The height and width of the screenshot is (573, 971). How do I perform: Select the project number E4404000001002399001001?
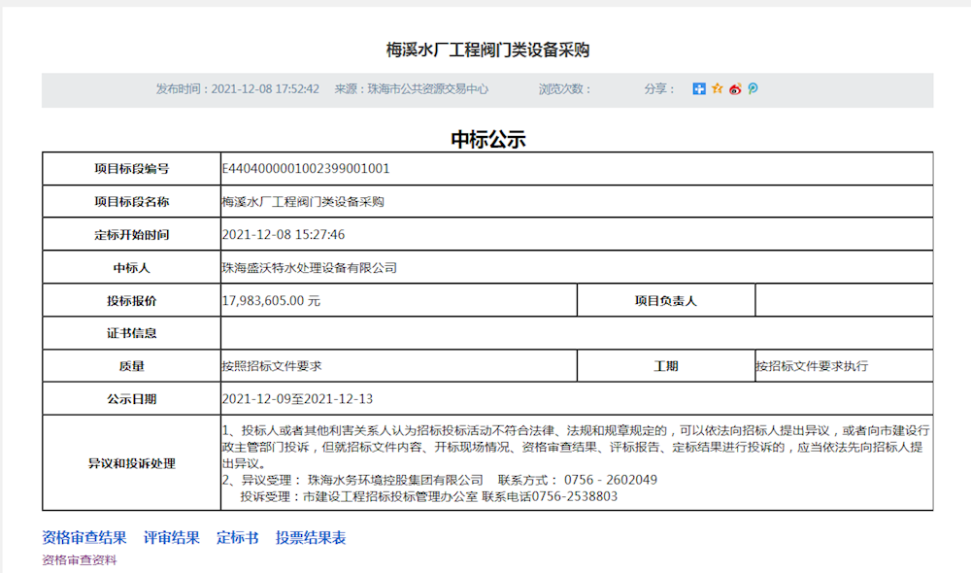tap(305, 168)
